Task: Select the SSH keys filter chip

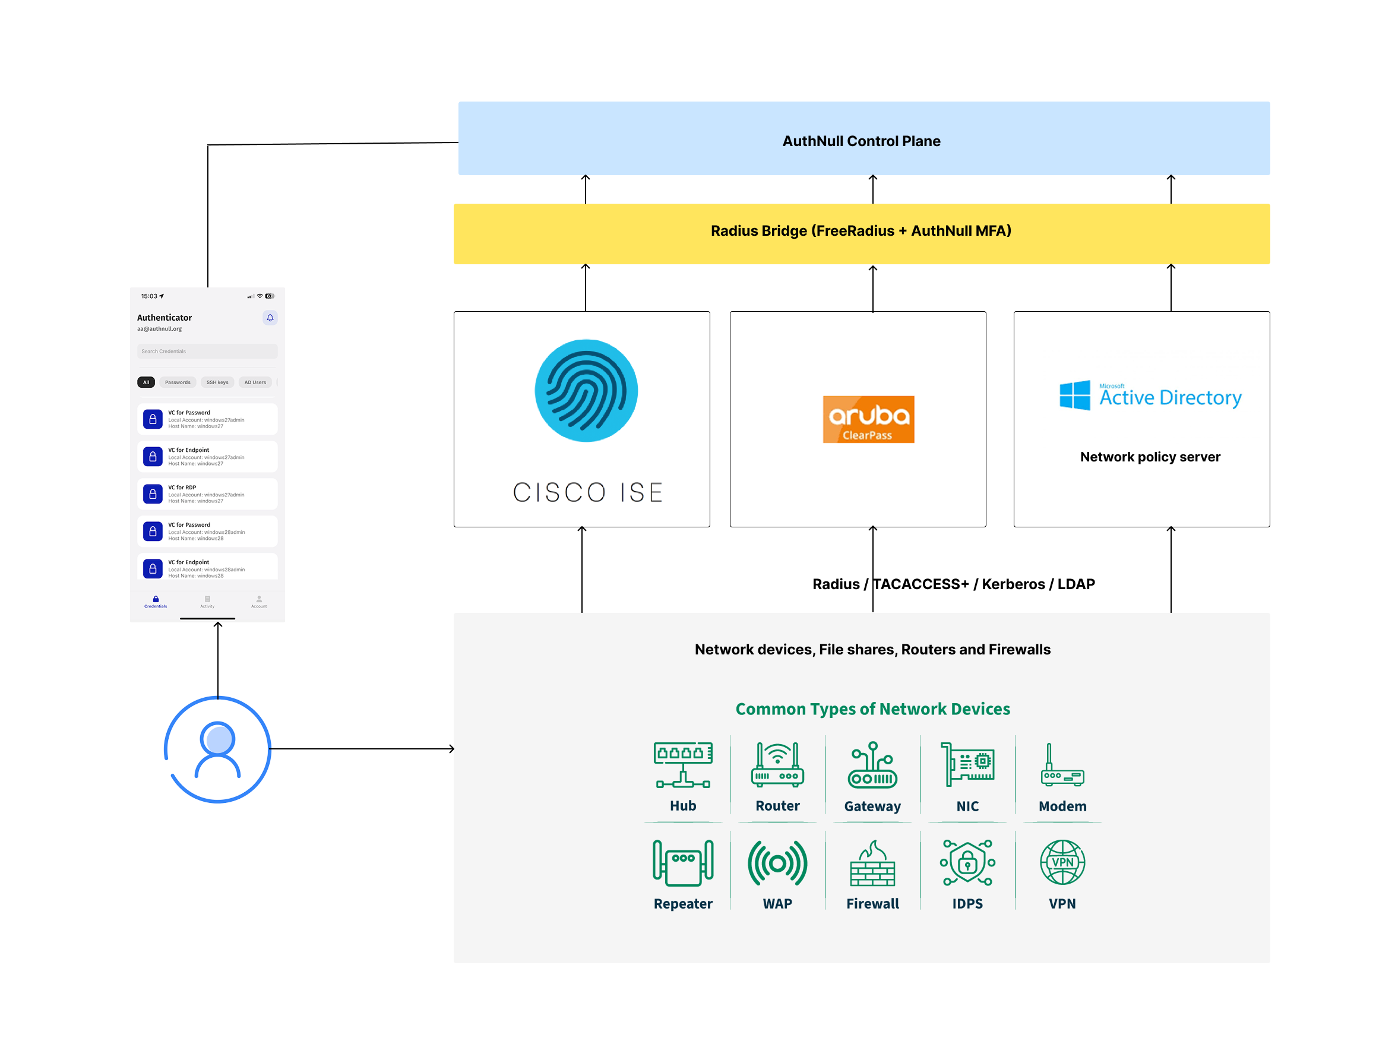Action: point(217,382)
